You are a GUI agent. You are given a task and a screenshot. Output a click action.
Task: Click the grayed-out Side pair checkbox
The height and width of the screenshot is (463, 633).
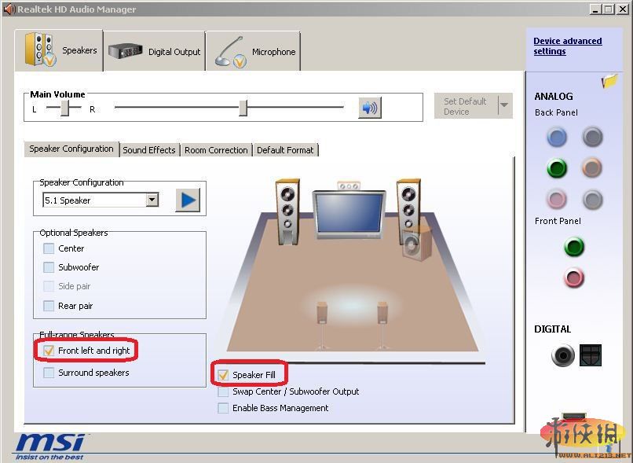coord(49,286)
